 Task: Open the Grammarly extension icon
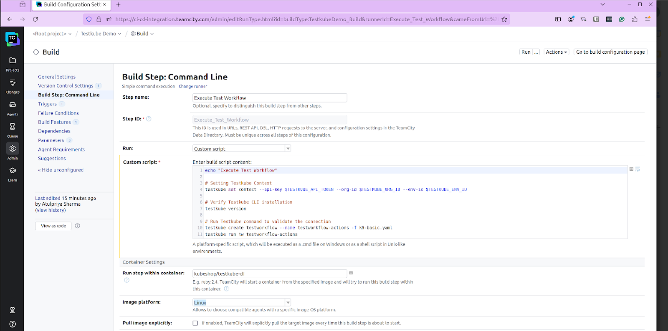622,19
